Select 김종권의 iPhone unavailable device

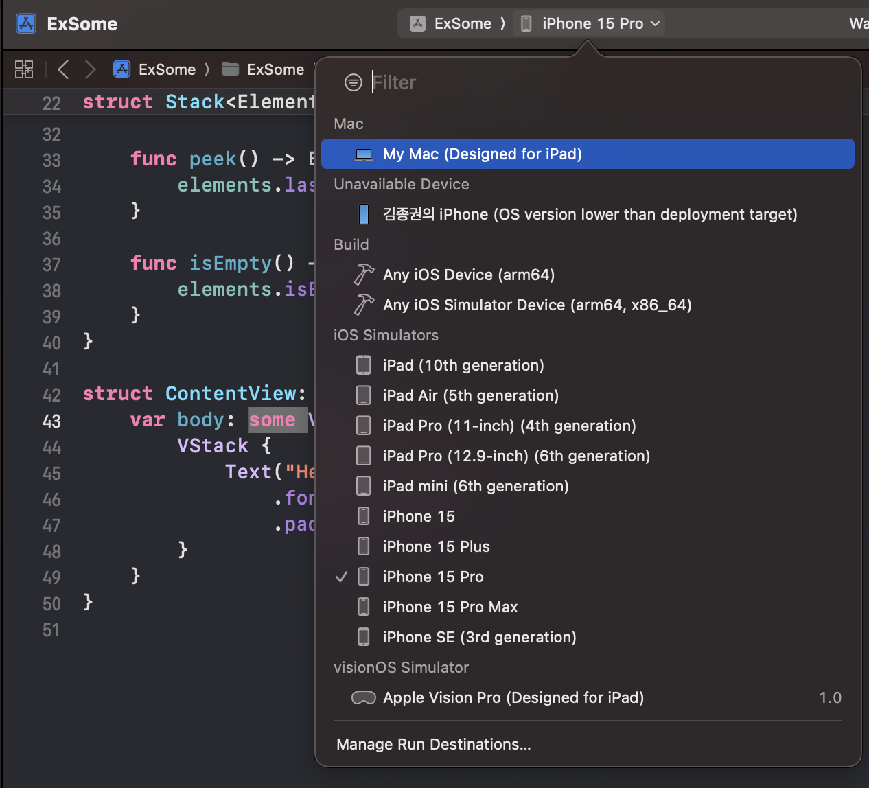click(588, 214)
